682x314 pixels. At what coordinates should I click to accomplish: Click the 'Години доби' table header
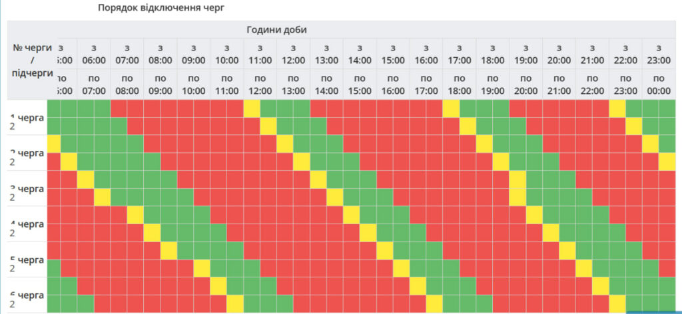coord(276,30)
